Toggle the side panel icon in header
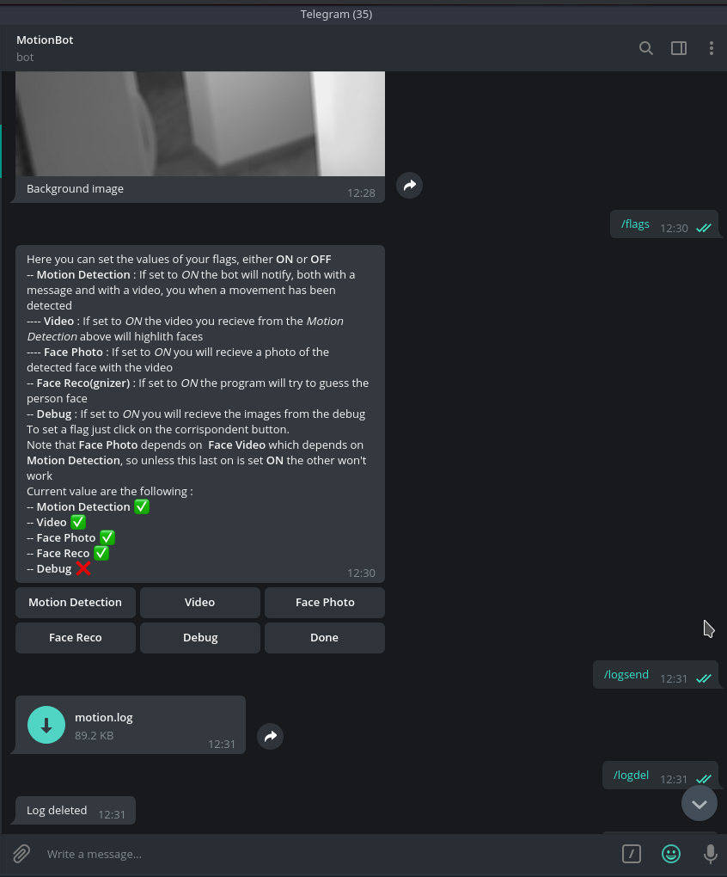The height and width of the screenshot is (877, 727). point(679,48)
